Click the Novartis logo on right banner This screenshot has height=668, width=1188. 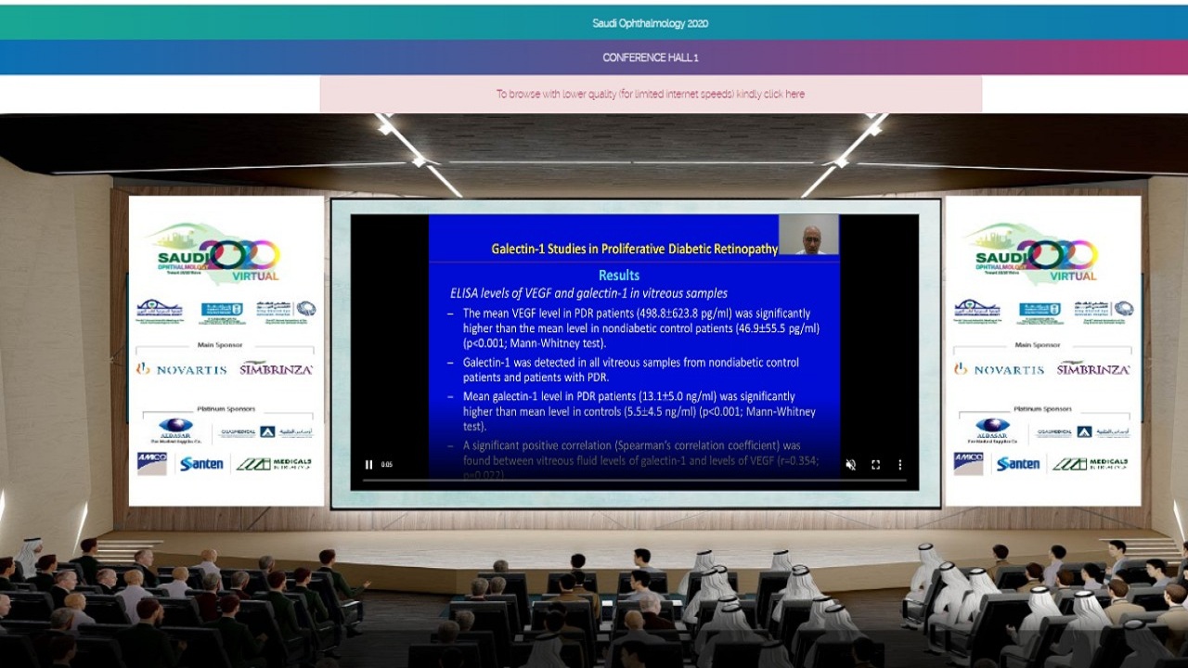pos(999,369)
